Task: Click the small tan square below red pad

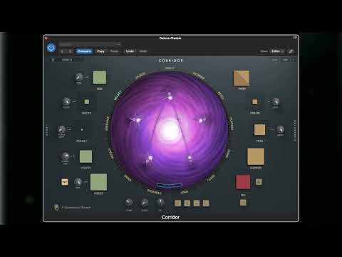Action: 243,203
